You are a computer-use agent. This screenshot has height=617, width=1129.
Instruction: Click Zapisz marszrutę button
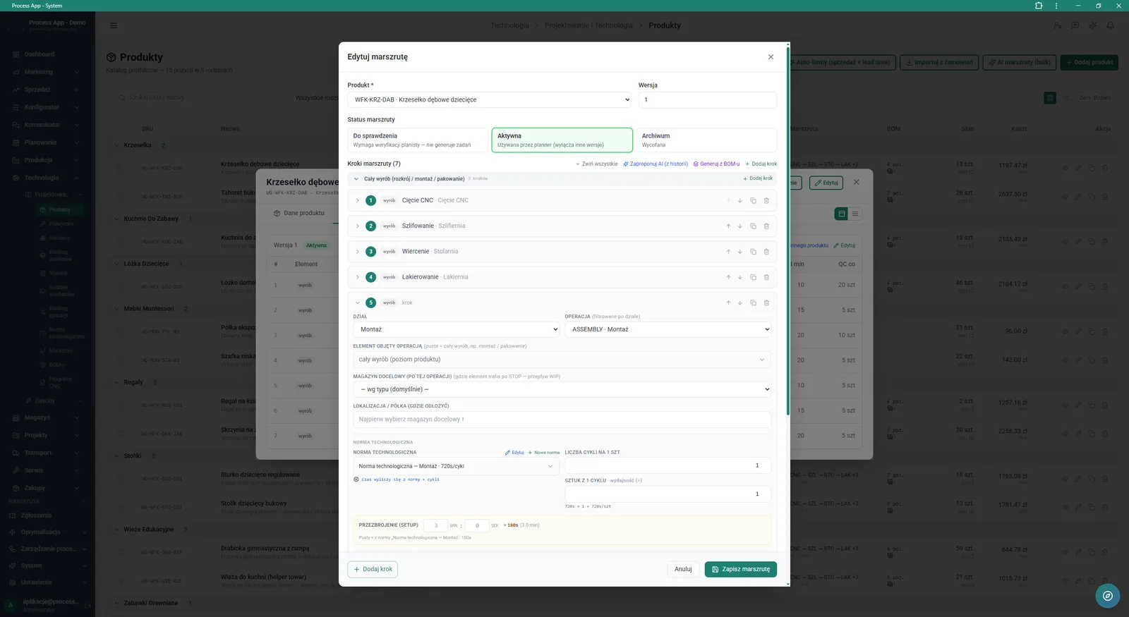tap(741, 569)
